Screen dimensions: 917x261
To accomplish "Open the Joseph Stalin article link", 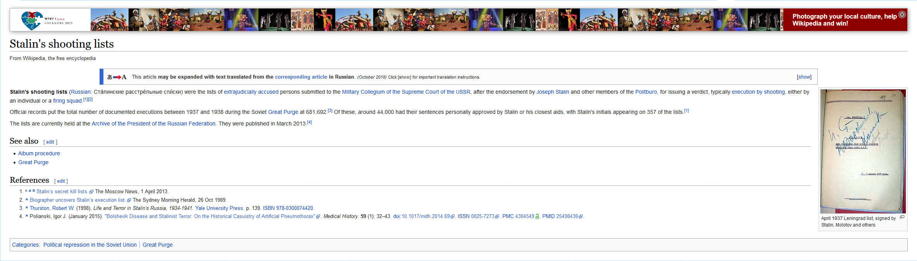I will tap(552, 92).
